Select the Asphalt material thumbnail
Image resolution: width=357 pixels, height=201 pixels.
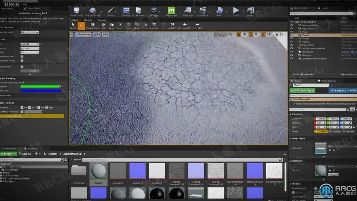click(98, 171)
